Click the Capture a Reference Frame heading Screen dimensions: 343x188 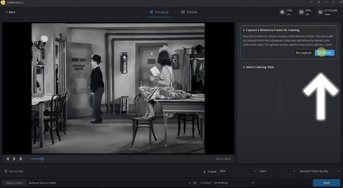tap(271, 30)
